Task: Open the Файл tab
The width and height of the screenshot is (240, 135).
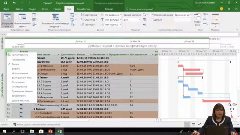Action: [6, 9]
